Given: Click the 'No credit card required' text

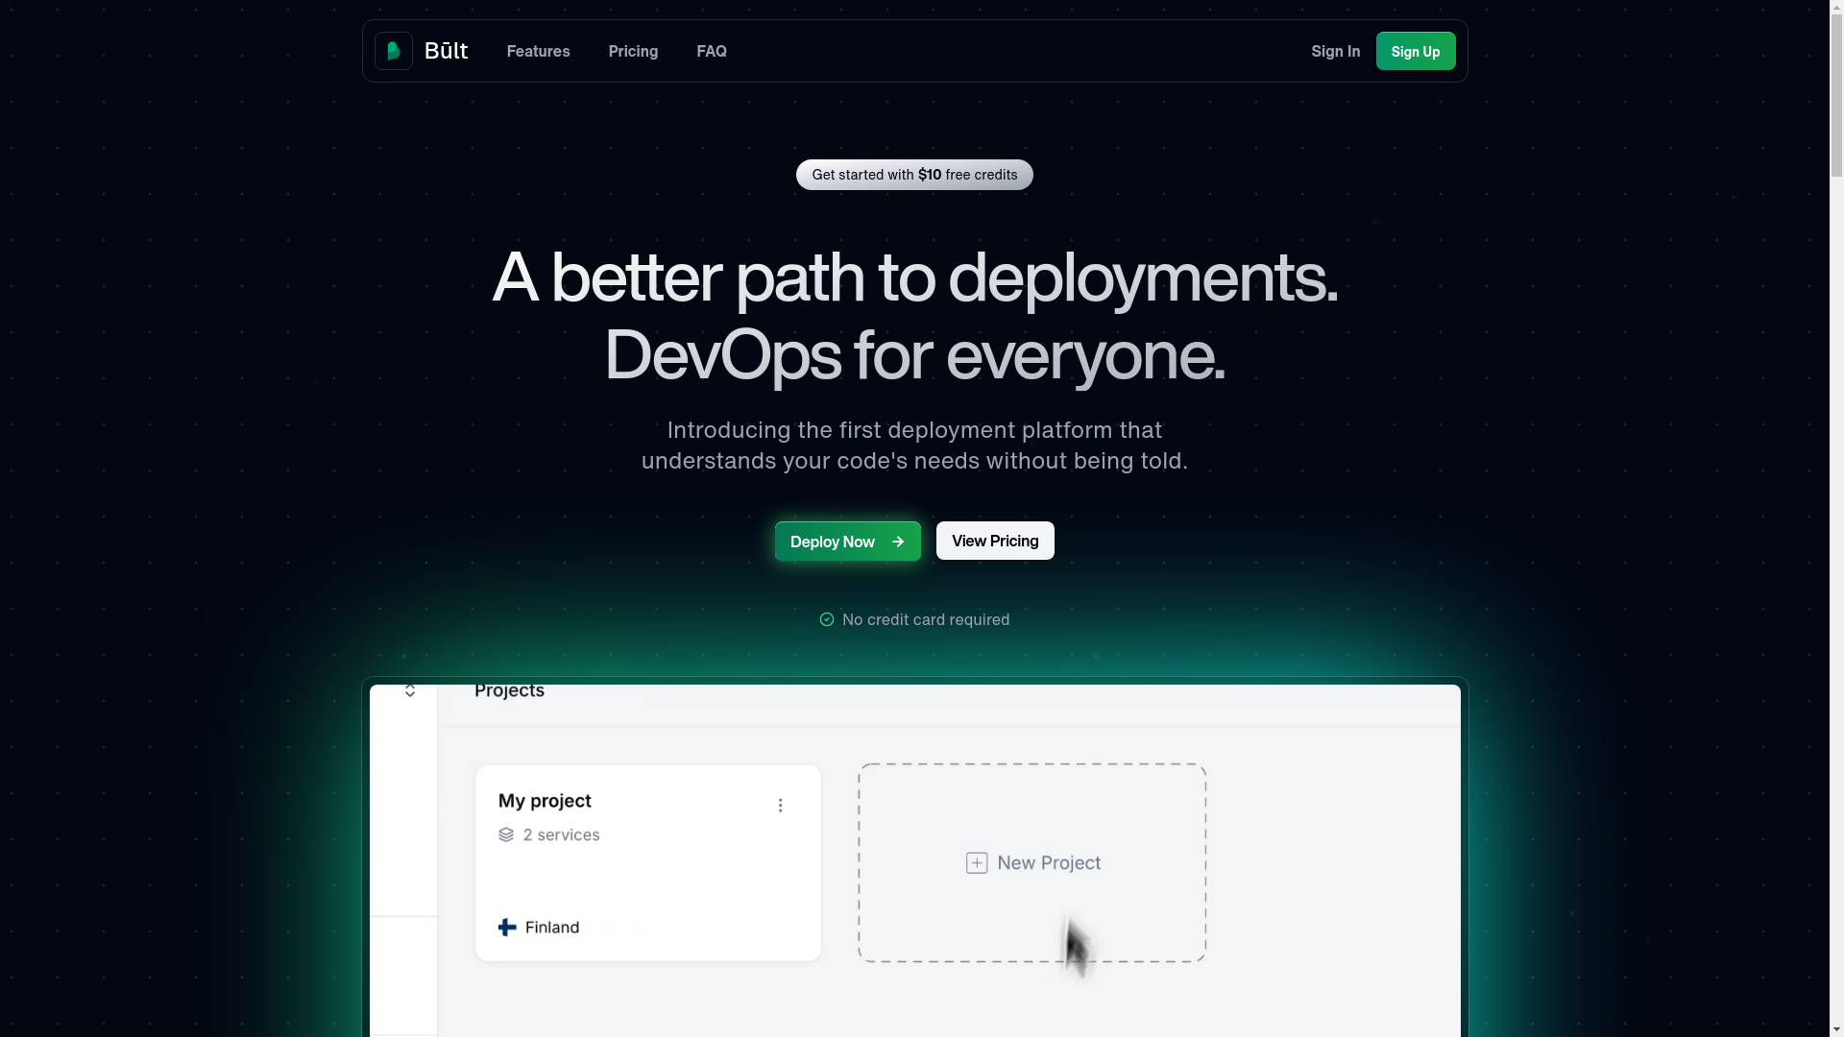Looking at the screenshot, I should tap(926, 619).
